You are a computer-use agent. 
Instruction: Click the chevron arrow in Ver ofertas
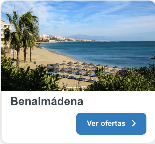134,123
